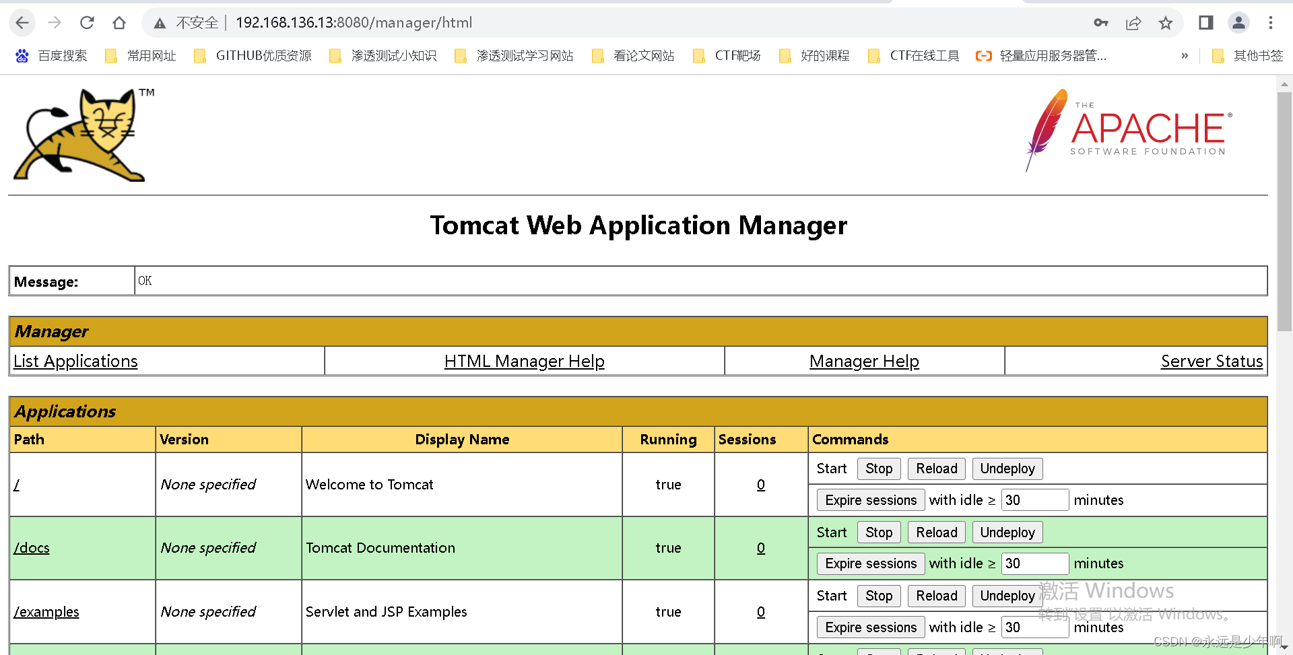Expire sessions for /docs

pyautogui.click(x=871, y=563)
